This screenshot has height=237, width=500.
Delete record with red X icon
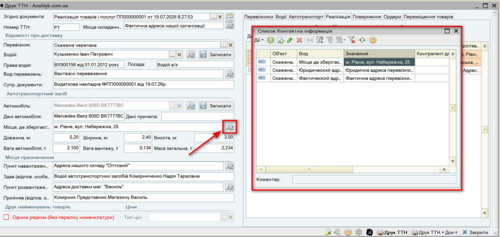pyautogui.click(x=299, y=40)
